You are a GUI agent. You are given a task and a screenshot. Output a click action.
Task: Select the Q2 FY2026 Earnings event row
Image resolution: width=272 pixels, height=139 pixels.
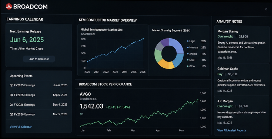click(x=39, y=114)
